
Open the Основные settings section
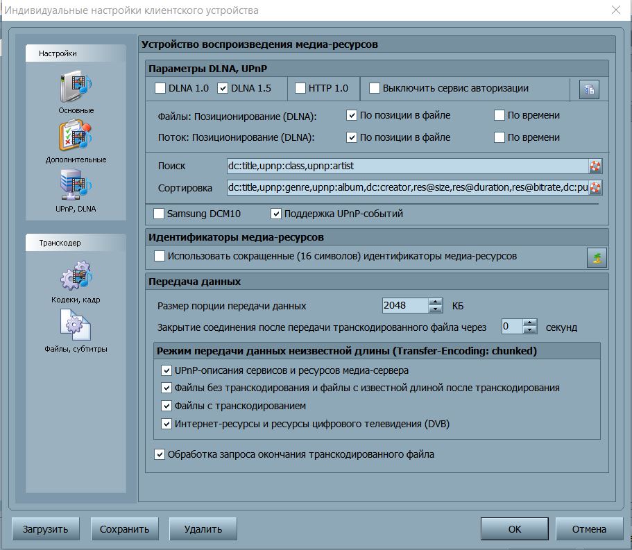click(x=76, y=91)
